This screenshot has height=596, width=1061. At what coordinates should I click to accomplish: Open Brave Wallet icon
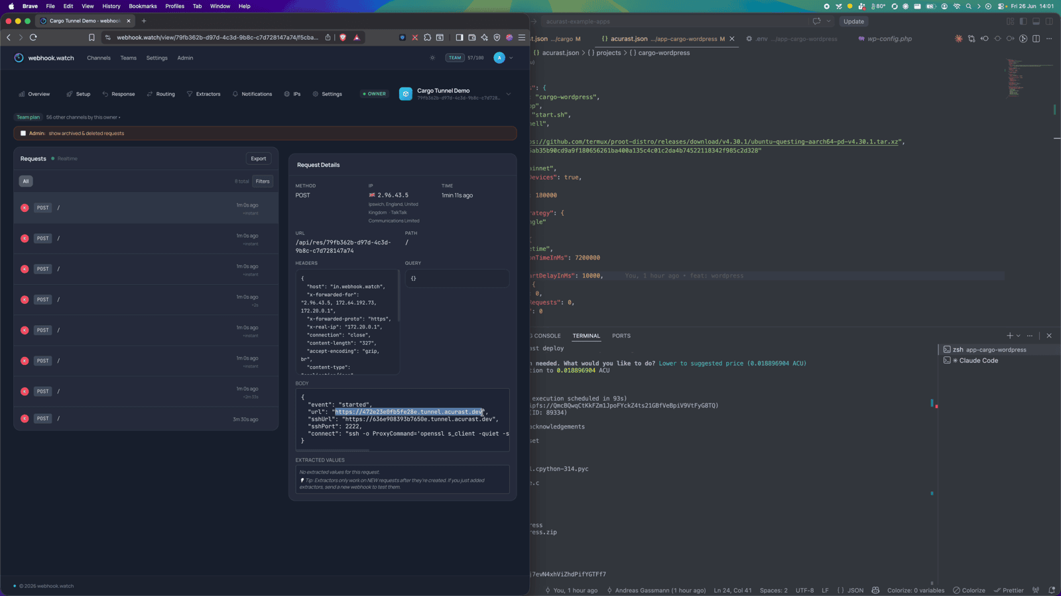click(472, 38)
